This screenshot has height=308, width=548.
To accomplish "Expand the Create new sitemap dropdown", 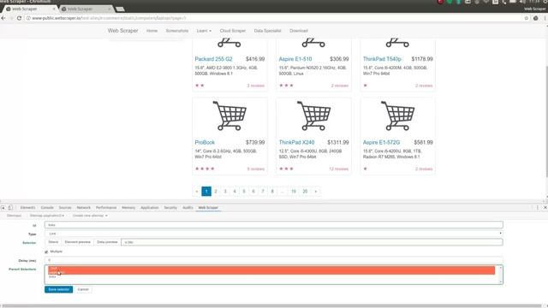I will tap(90, 216).
